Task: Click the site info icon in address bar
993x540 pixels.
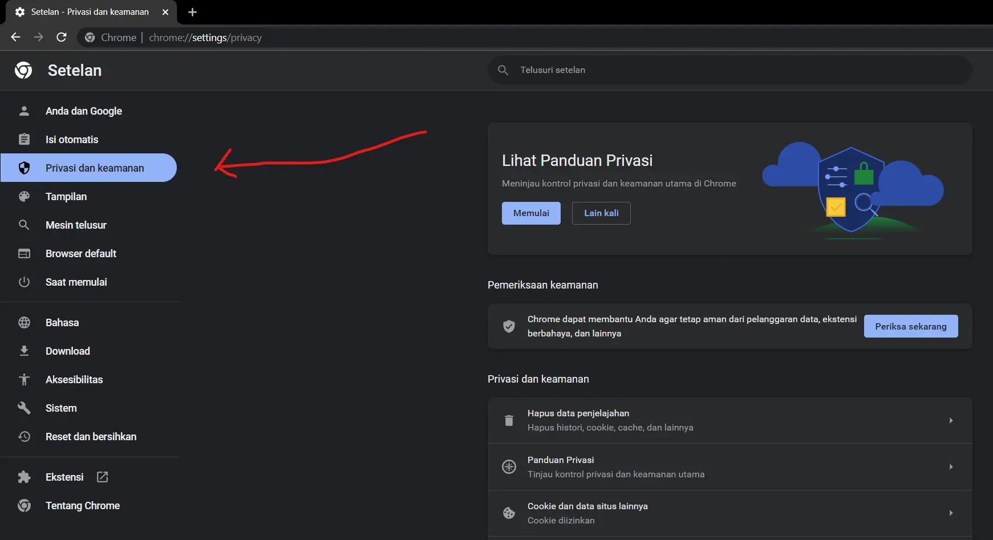Action: point(90,37)
